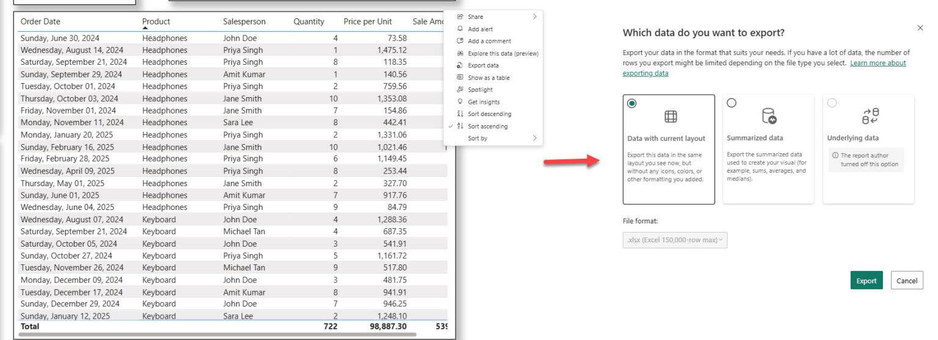Screen dimensions: 938x340
Task: Click the Add a comment icon
Action: click(x=460, y=41)
